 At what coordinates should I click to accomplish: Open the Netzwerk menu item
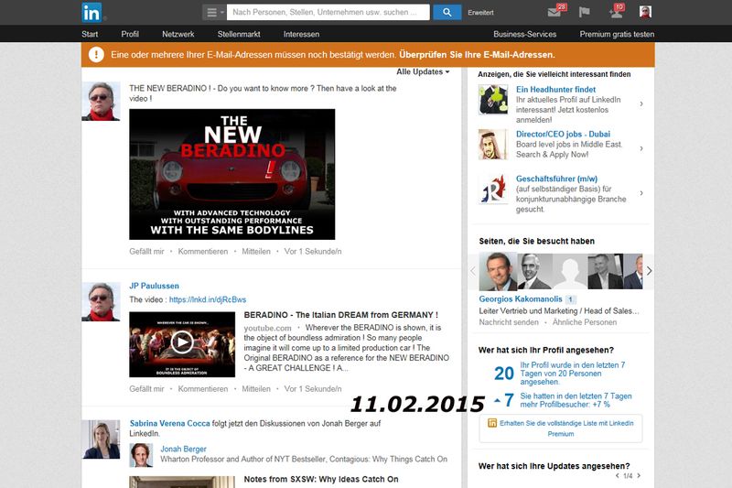(x=178, y=34)
